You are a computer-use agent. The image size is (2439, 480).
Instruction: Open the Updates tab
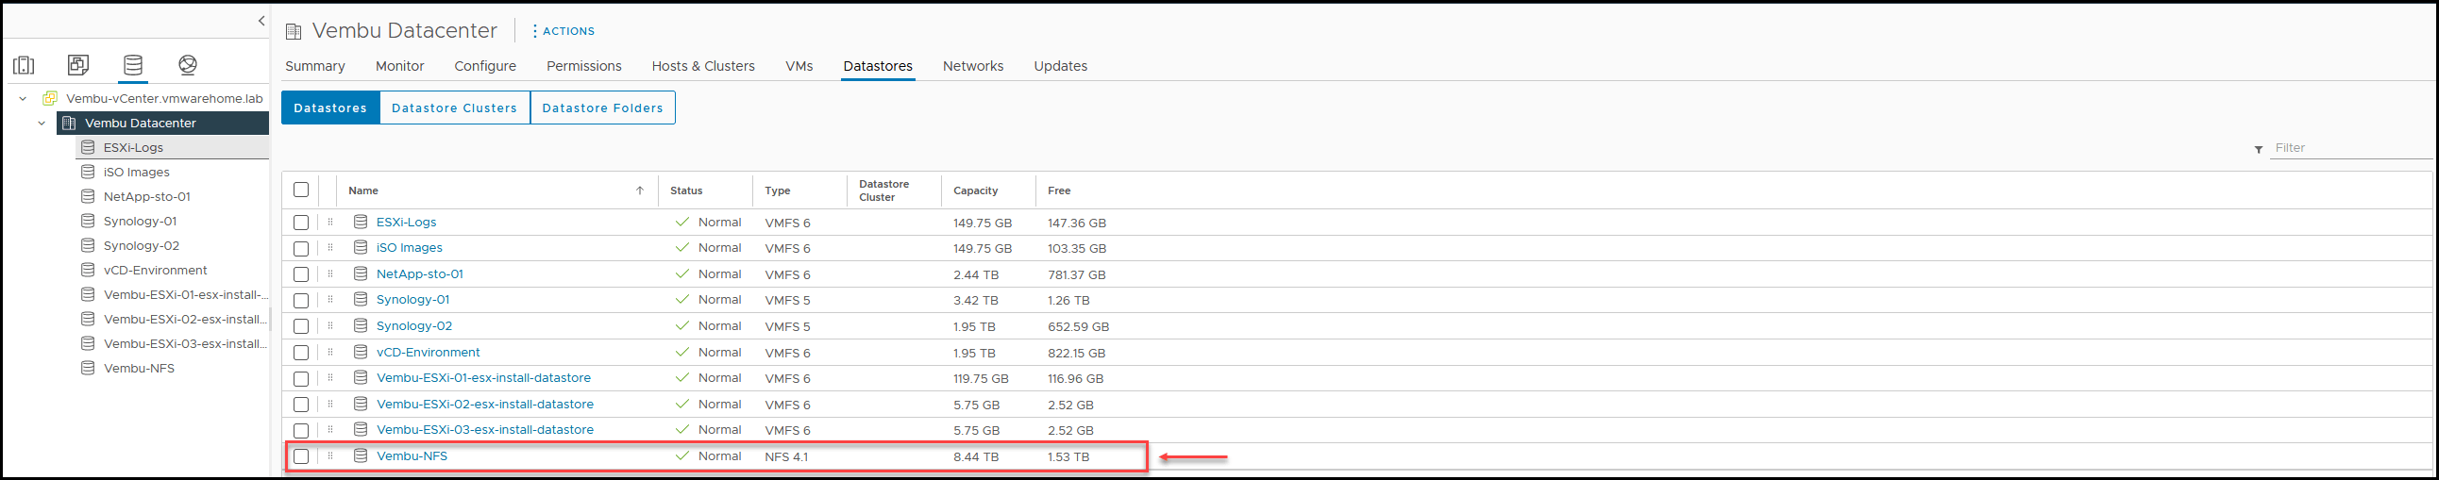point(1060,66)
